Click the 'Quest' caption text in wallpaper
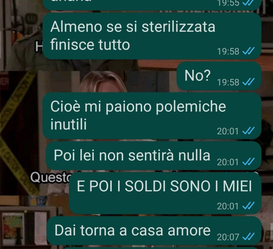273x249 pixels. [50, 177]
